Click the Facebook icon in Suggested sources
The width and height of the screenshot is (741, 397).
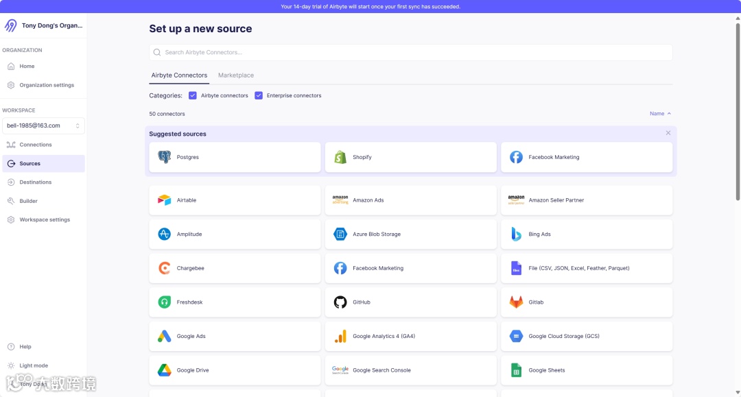(x=516, y=157)
